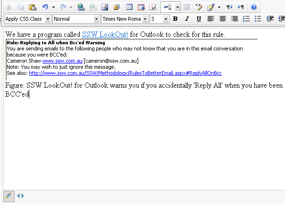285x204 pixels.
Task: Click the Undo arrow icon
Action: tap(45, 7)
